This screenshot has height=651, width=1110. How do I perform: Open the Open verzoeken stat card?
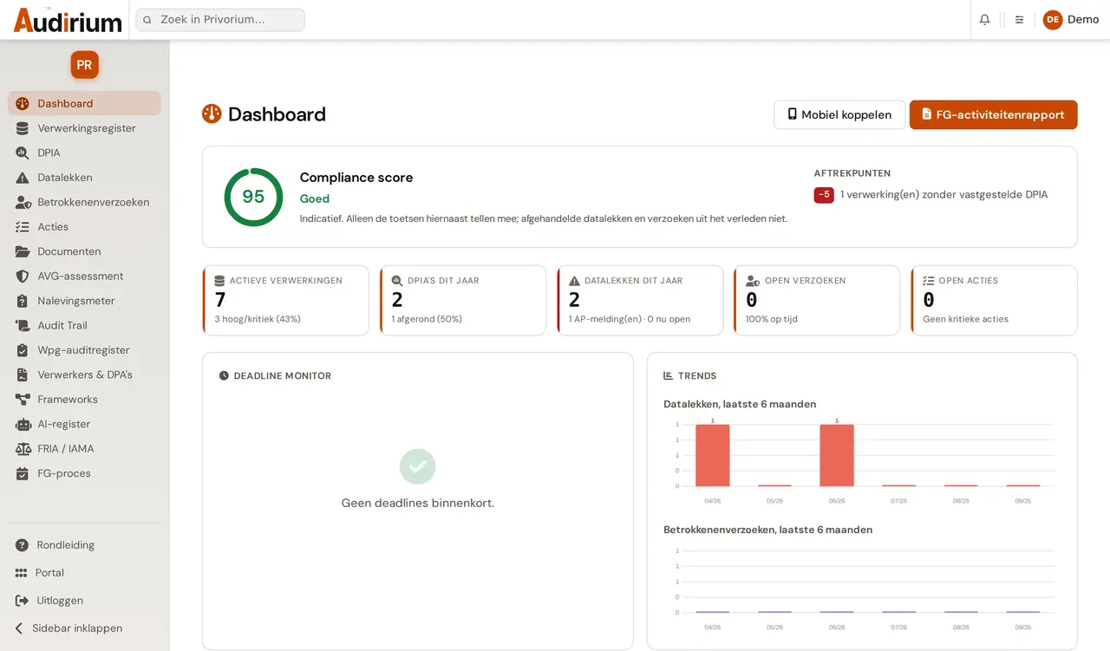pos(817,300)
